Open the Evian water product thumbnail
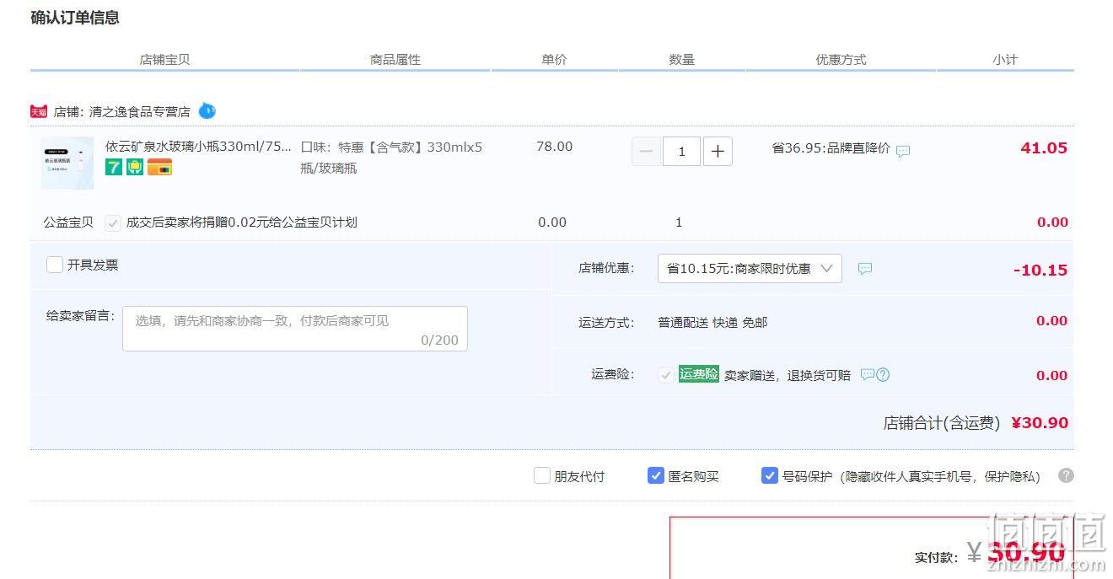The height and width of the screenshot is (579, 1113). [x=67, y=163]
